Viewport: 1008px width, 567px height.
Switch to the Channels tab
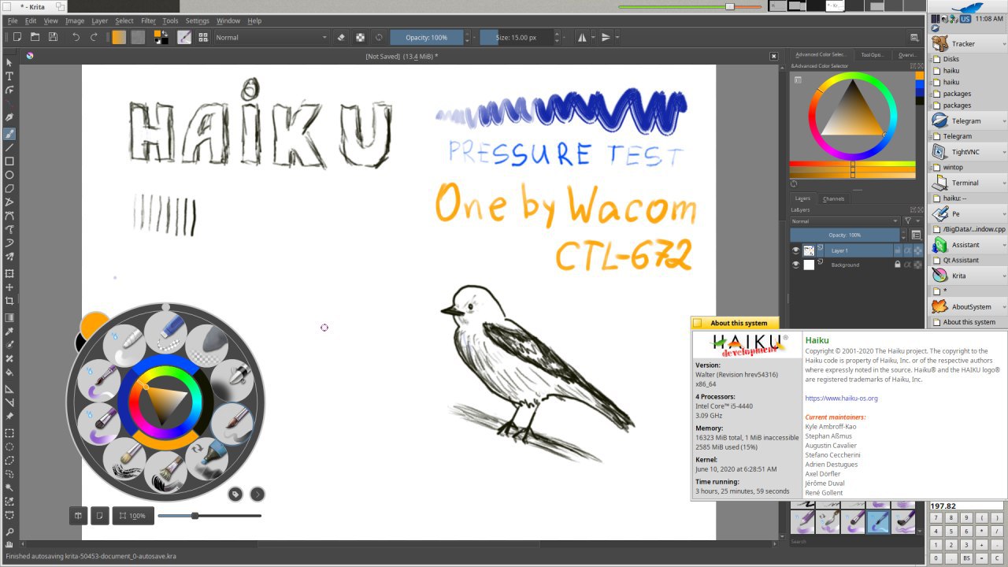tap(833, 198)
